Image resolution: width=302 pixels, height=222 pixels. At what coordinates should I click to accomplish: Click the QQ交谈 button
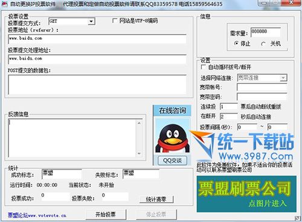pyautogui.click(x=172, y=160)
